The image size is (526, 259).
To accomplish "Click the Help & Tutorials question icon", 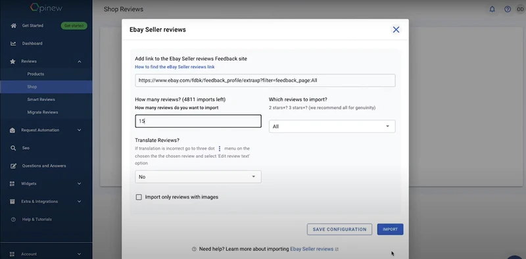I will pos(13,220).
